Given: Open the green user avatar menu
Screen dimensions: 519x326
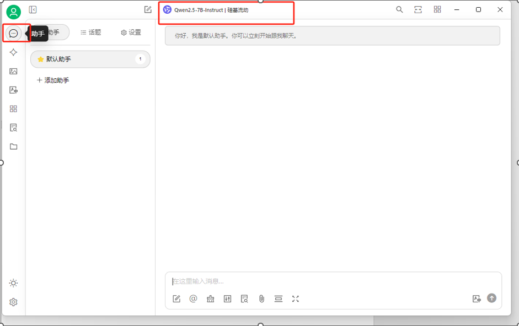Looking at the screenshot, I should 14,12.
